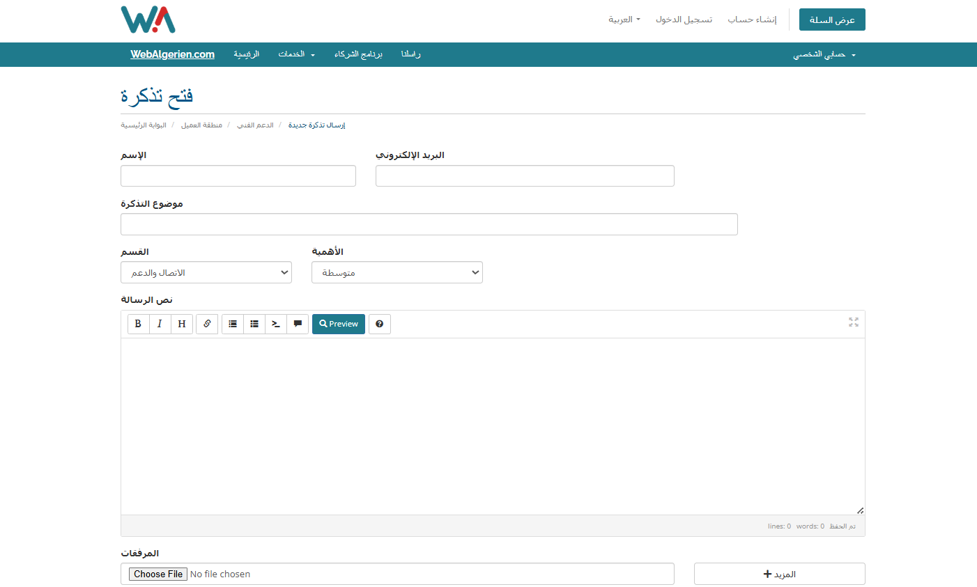
Task: Click the موضوع التذكرة subject field
Action: pos(429,224)
